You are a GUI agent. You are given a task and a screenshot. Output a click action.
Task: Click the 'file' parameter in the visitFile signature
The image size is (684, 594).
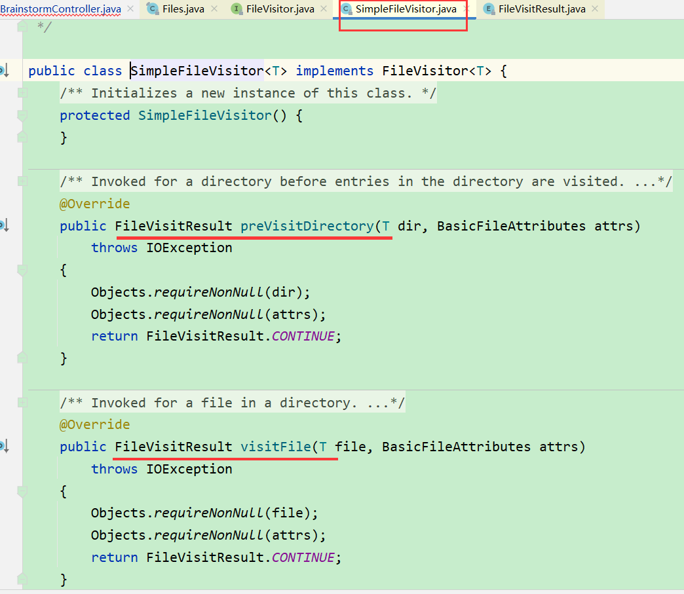(x=351, y=447)
